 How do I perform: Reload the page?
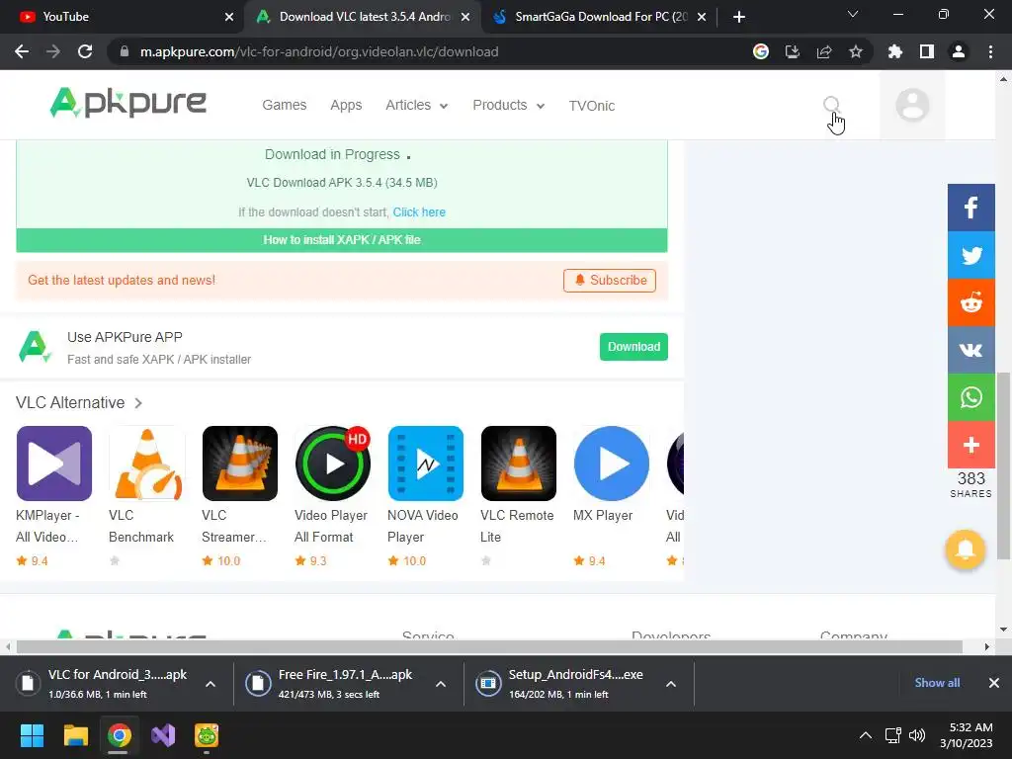85,51
